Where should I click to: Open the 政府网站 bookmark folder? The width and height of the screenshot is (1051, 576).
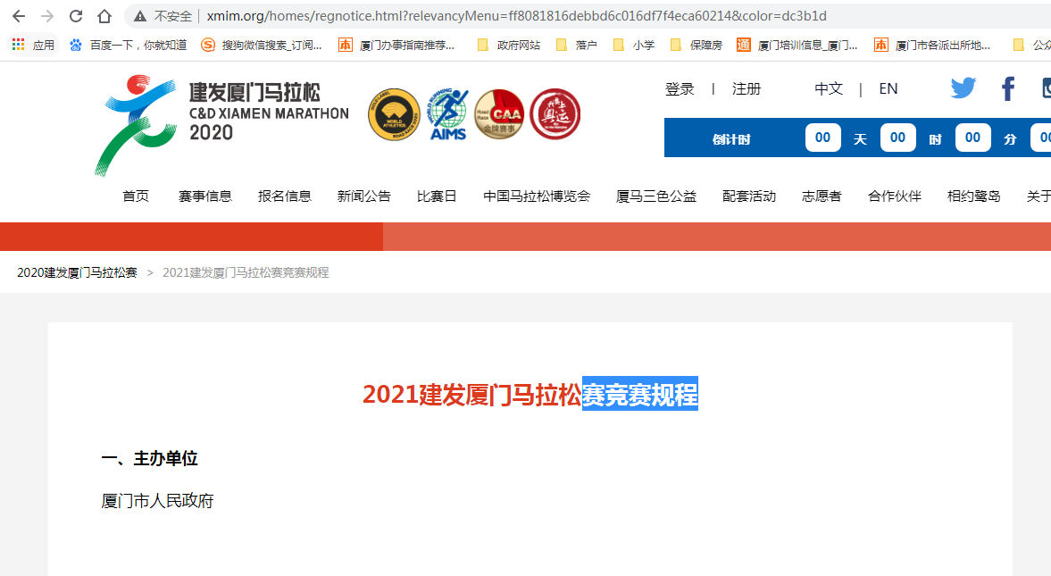point(509,45)
